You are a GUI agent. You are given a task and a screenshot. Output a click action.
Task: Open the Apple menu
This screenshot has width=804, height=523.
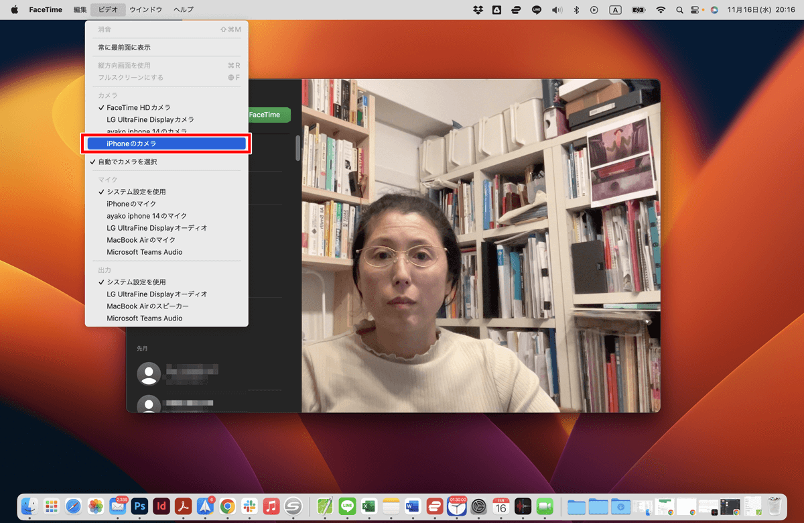(x=14, y=9)
